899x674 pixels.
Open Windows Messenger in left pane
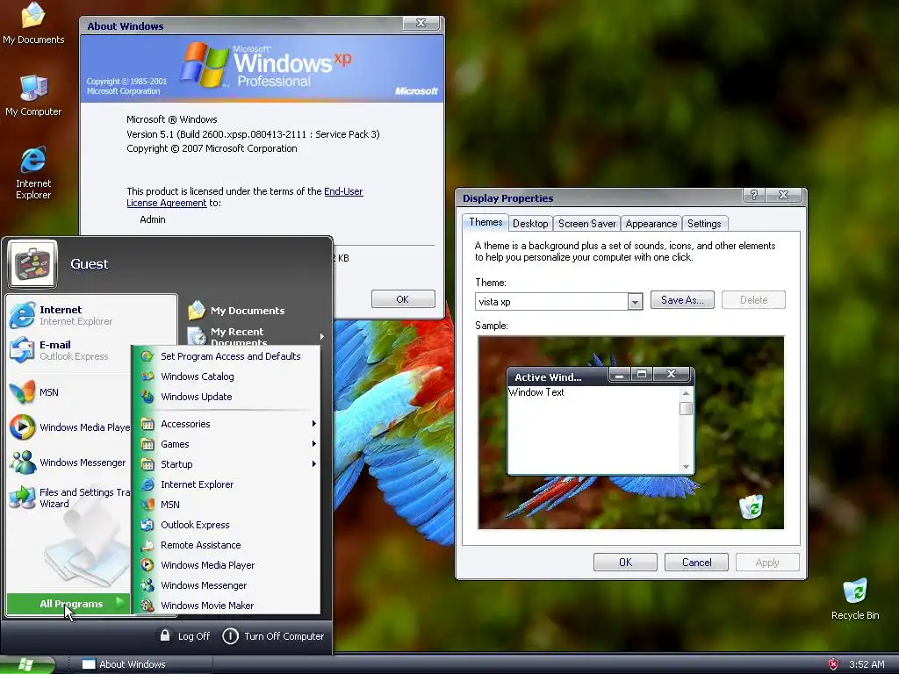click(x=68, y=462)
